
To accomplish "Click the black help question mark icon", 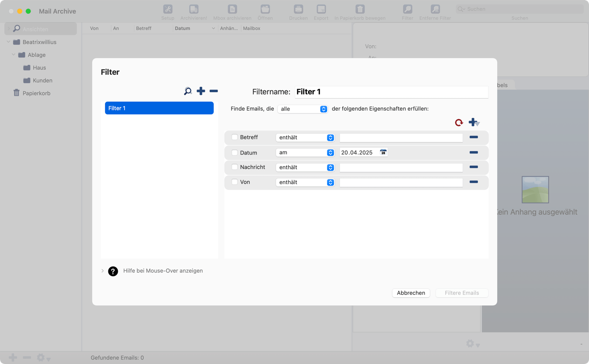I will pos(113,271).
